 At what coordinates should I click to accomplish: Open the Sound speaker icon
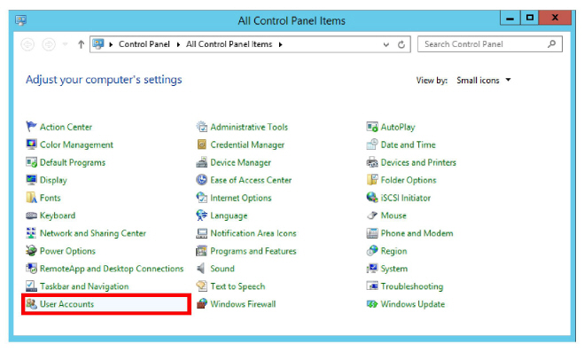coord(201,268)
